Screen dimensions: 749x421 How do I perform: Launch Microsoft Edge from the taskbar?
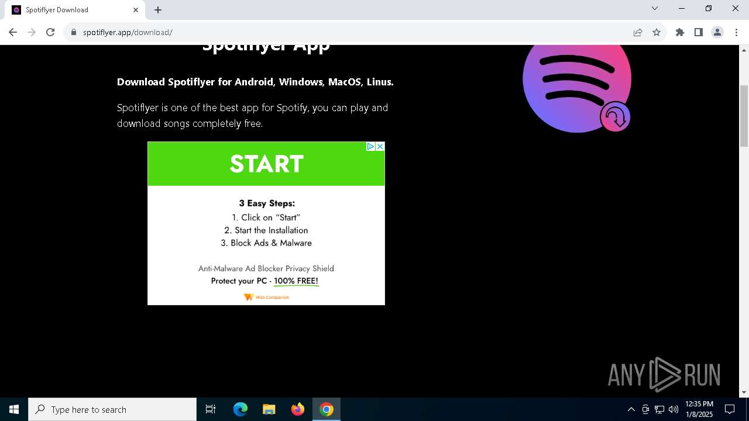point(240,409)
